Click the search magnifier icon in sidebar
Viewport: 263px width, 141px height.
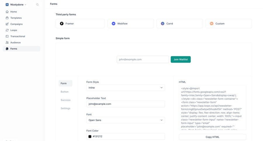click(x=37, y=5)
